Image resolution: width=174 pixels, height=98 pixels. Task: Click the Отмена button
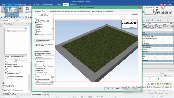pyautogui.click(x=117, y=88)
